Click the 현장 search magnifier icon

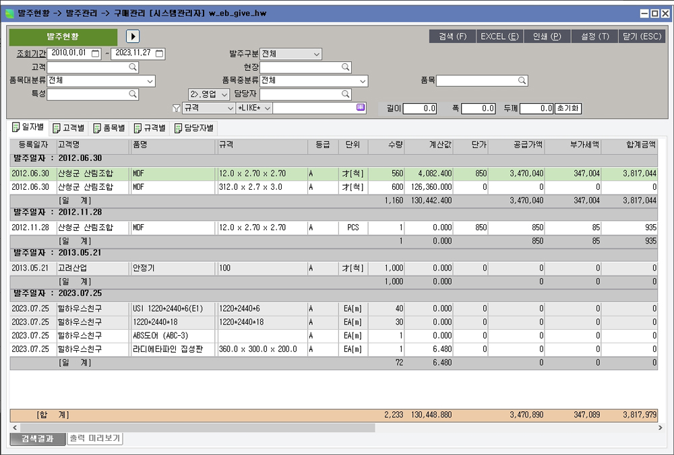click(346, 67)
